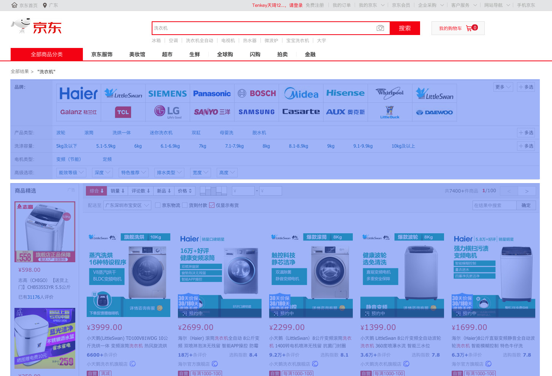Tick the 货到付款 checkbox
552x376 pixels.
185,205
